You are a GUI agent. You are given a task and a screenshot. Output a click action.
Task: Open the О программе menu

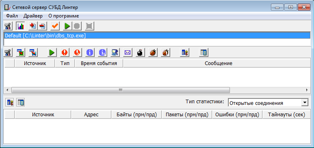(x=63, y=16)
